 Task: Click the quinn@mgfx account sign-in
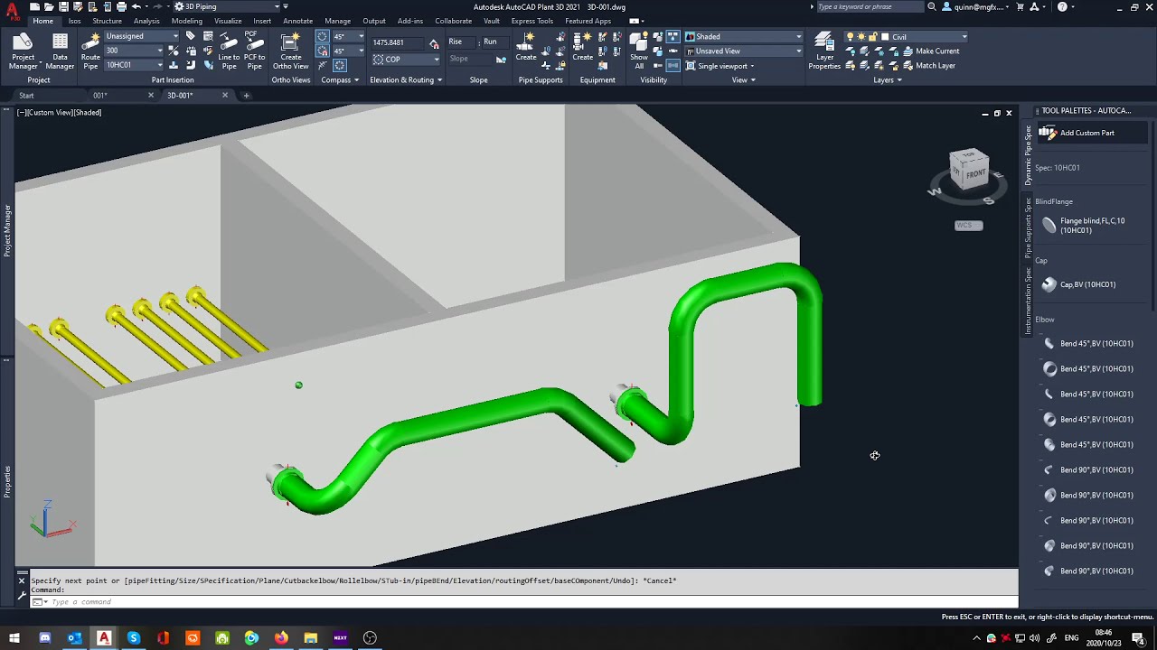[975, 6]
